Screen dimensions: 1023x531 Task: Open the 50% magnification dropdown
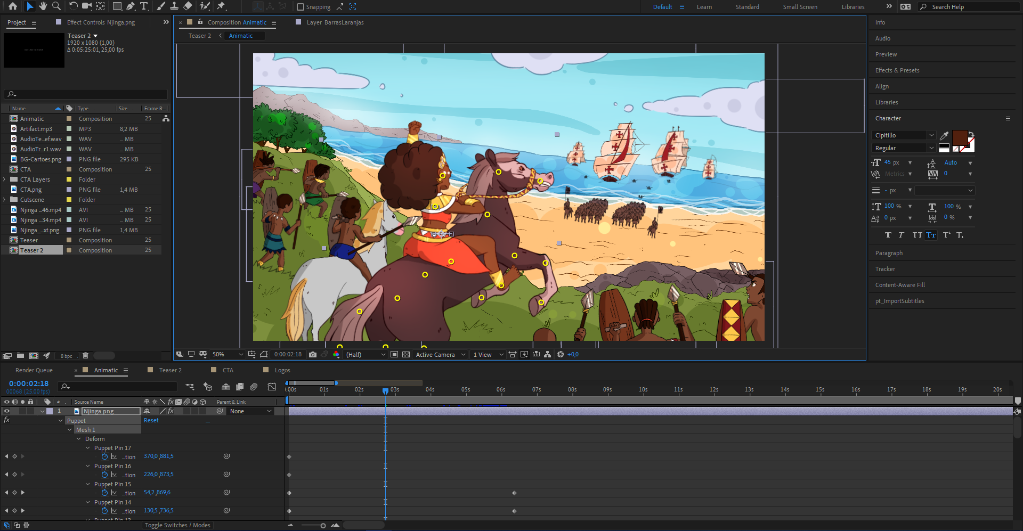227,354
